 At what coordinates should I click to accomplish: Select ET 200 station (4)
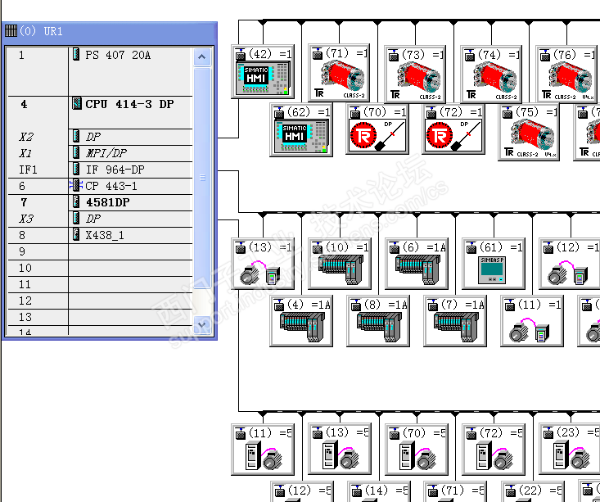[x=301, y=321]
